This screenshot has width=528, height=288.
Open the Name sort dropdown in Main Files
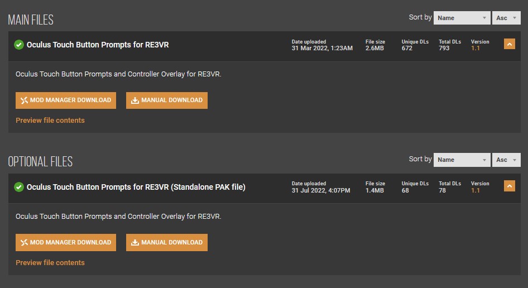(x=462, y=18)
